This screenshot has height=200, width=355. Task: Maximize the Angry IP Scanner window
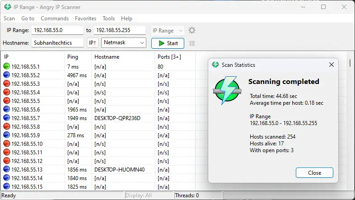pos(323,7)
